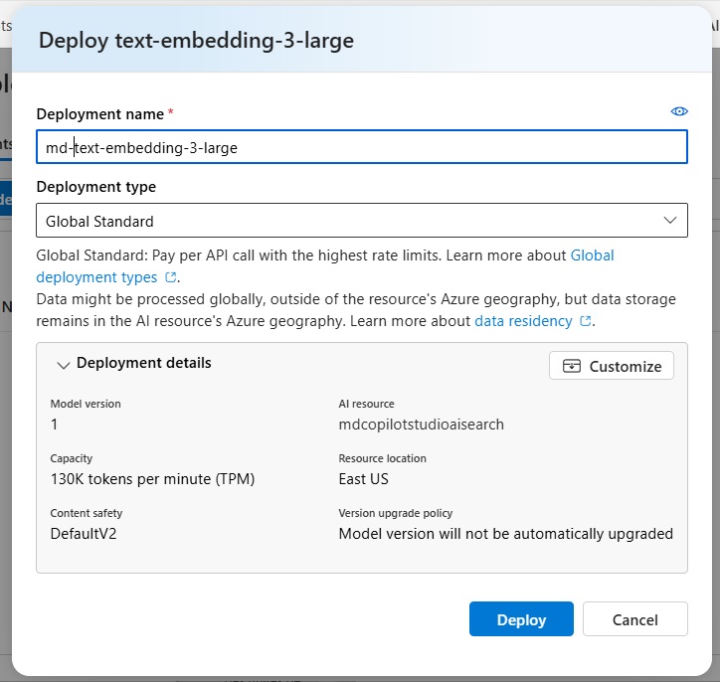The image size is (720, 682).
Task: Click the East US resource location value
Action: point(363,479)
